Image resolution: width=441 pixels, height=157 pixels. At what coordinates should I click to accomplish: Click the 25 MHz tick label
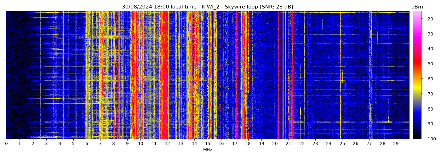click(342, 143)
